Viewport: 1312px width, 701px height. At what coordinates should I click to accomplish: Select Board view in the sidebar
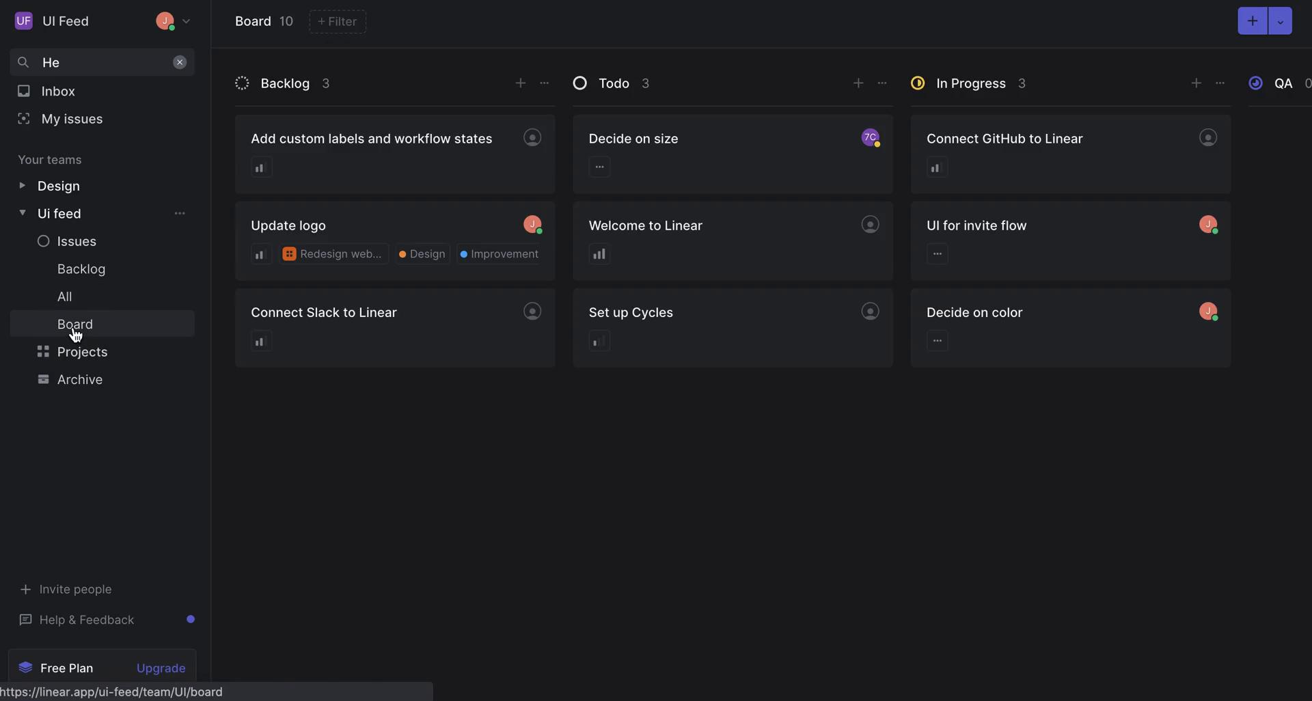(x=102, y=324)
